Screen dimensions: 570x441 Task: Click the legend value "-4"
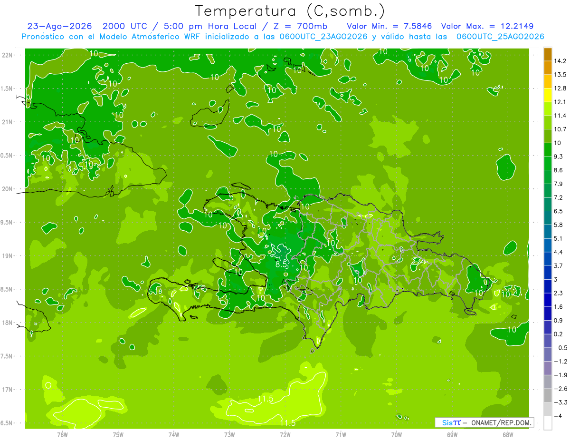pyautogui.click(x=560, y=416)
